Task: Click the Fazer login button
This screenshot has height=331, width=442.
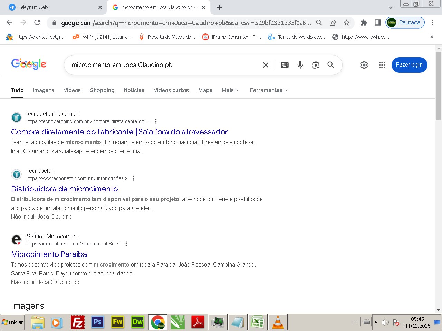Action: point(409,65)
